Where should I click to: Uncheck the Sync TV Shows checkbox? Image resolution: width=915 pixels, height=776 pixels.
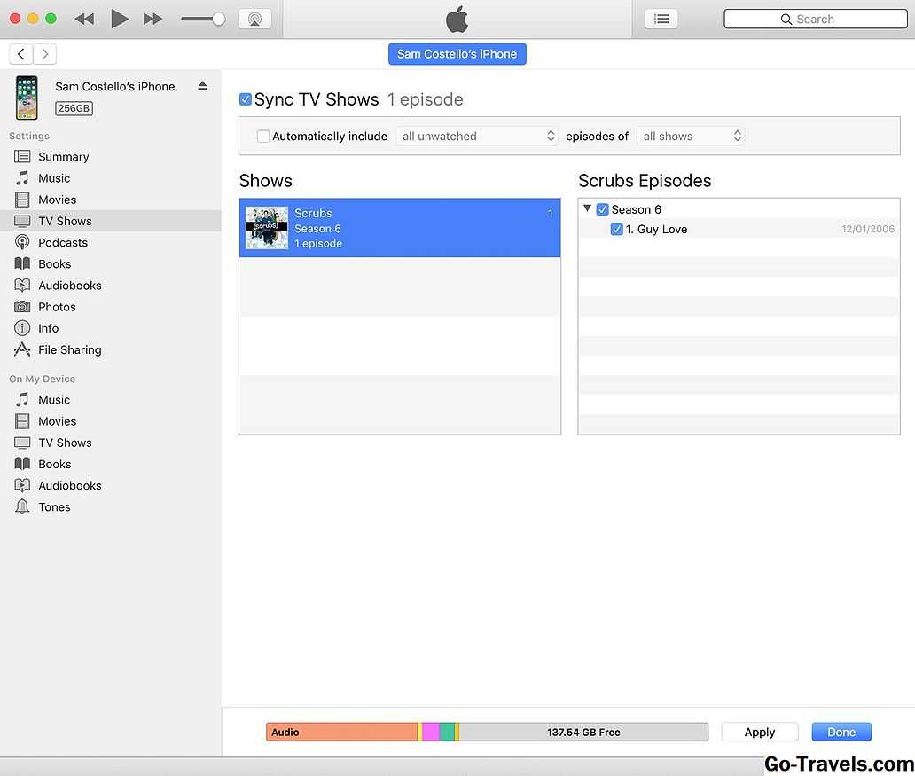(x=246, y=99)
